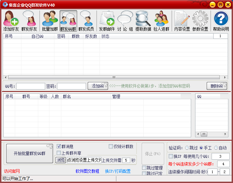Enable the 换IP checkbox
The width and height of the screenshot is (233, 183).
171,156
